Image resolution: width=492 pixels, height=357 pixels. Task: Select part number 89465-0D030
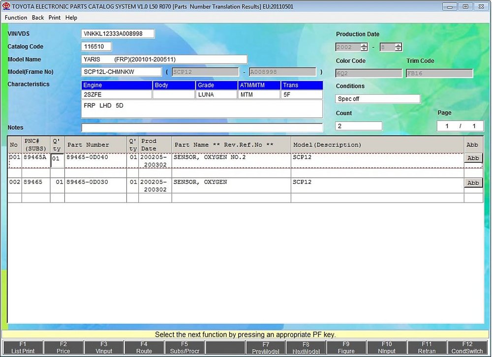coord(87,182)
